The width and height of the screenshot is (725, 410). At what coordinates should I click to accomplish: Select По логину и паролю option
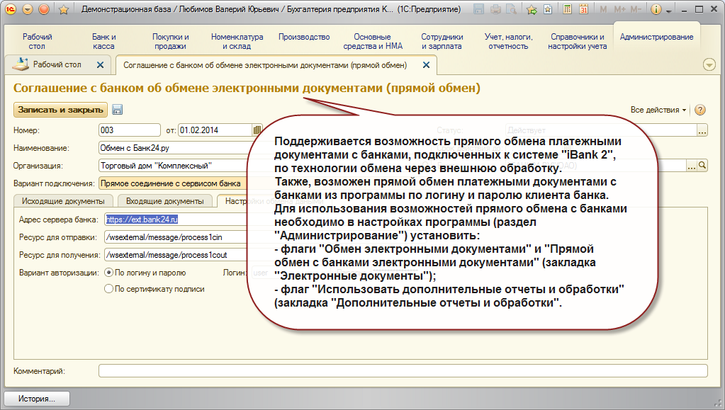[x=108, y=273]
